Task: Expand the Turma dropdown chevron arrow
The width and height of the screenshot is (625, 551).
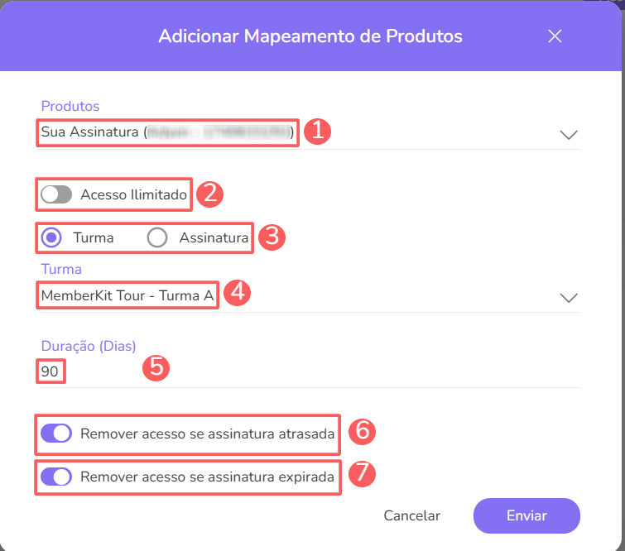Action: point(568,298)
